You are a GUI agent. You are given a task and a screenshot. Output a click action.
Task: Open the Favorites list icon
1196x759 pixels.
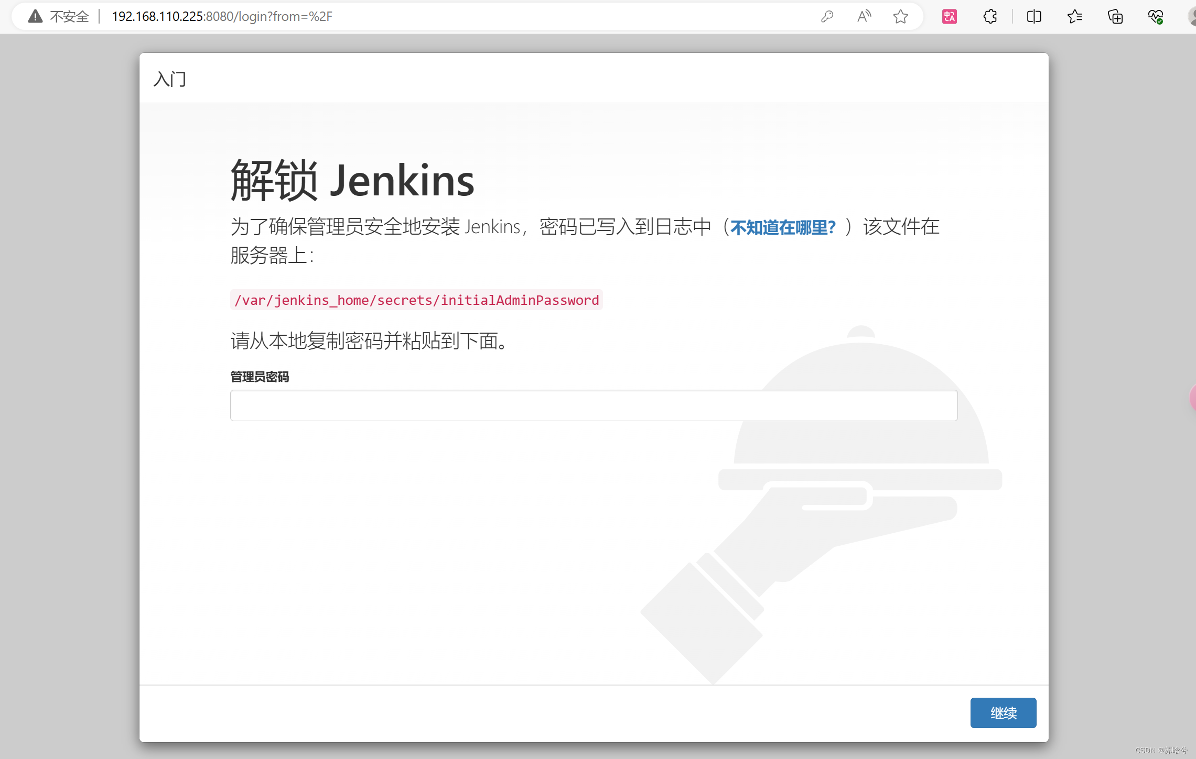coord(1074,17)
